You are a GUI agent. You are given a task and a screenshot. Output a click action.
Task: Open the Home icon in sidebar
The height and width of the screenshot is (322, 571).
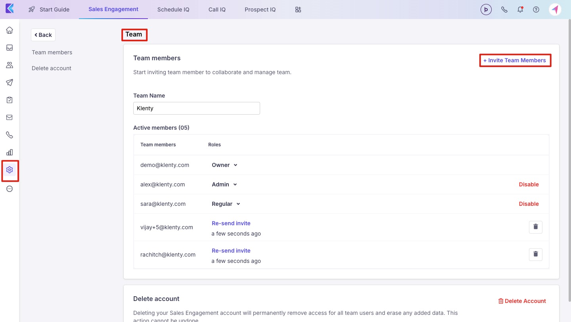10,30
